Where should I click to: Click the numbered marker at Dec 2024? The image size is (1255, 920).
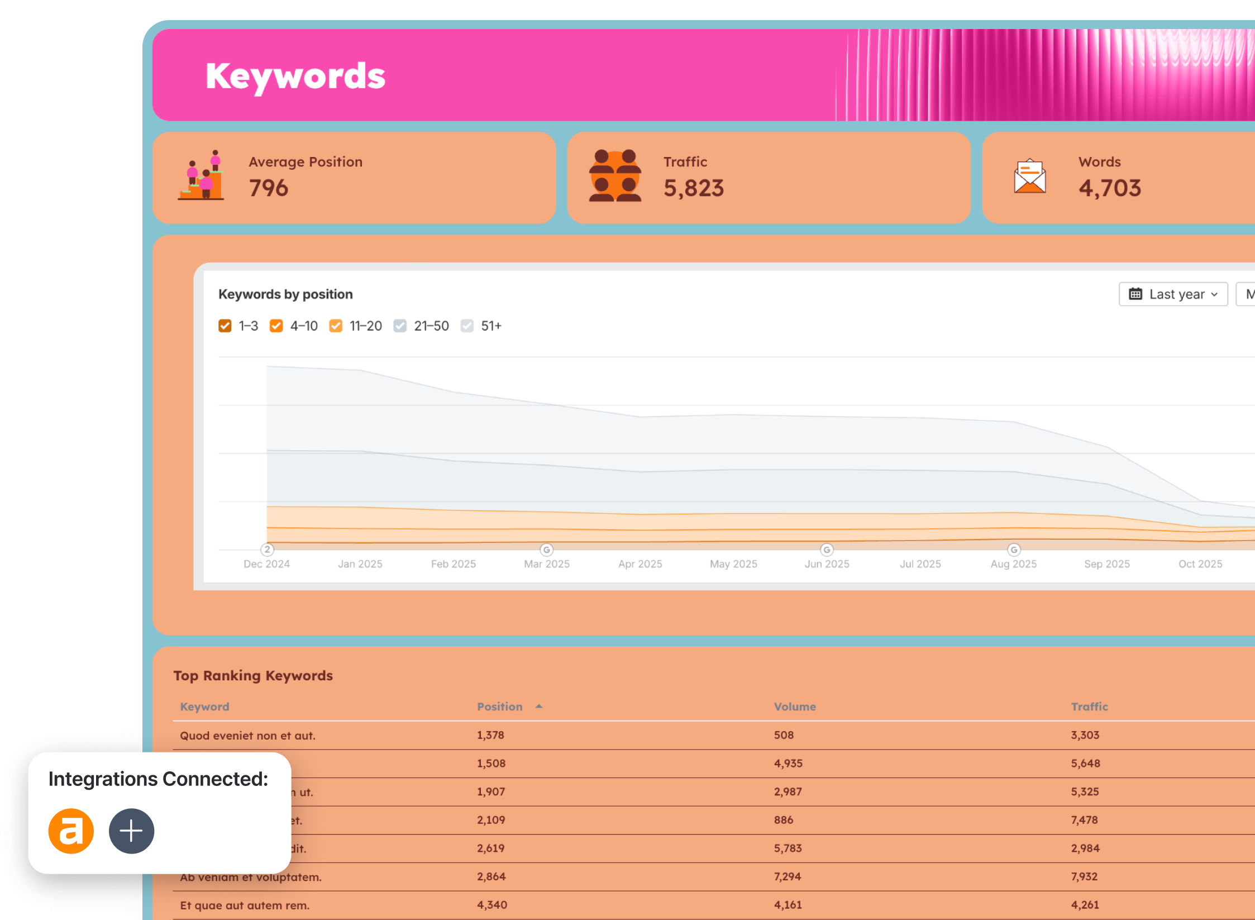click(268, 549)
